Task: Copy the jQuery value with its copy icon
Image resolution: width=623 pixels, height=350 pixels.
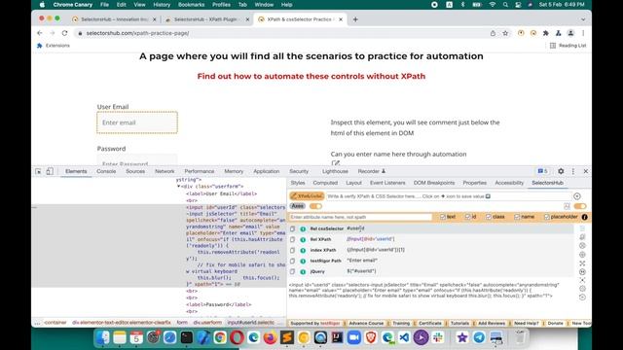Action: tap(292, 271)
